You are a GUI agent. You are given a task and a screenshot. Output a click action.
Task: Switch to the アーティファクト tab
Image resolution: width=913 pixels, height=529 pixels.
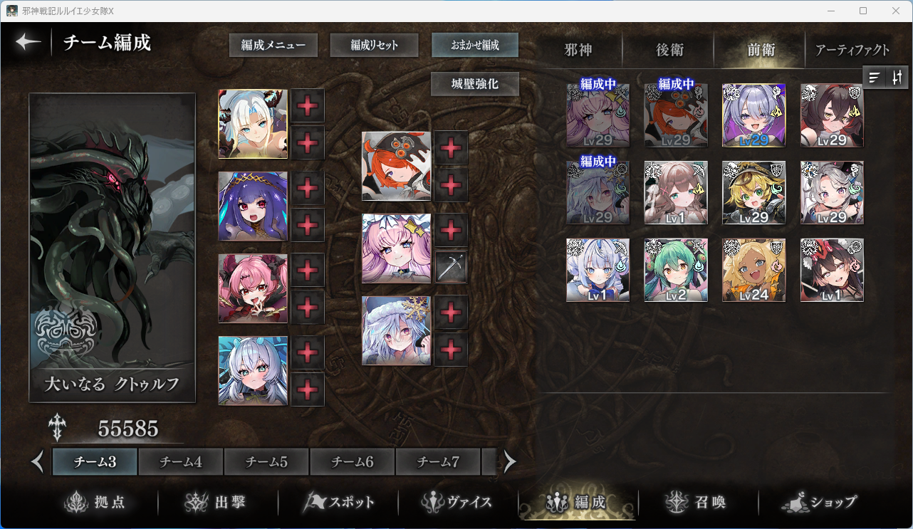coord(852,50)
